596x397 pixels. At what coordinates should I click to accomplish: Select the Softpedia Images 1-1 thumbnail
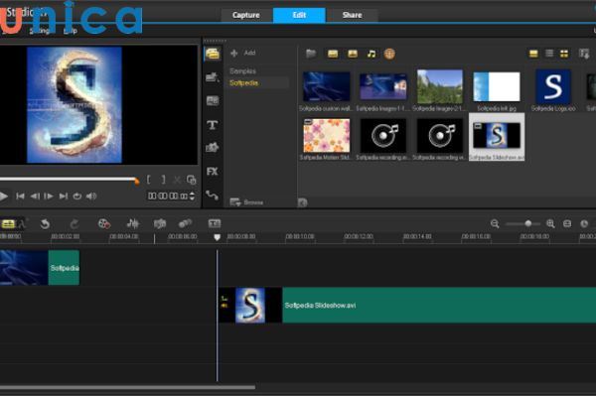click(383, 87)
